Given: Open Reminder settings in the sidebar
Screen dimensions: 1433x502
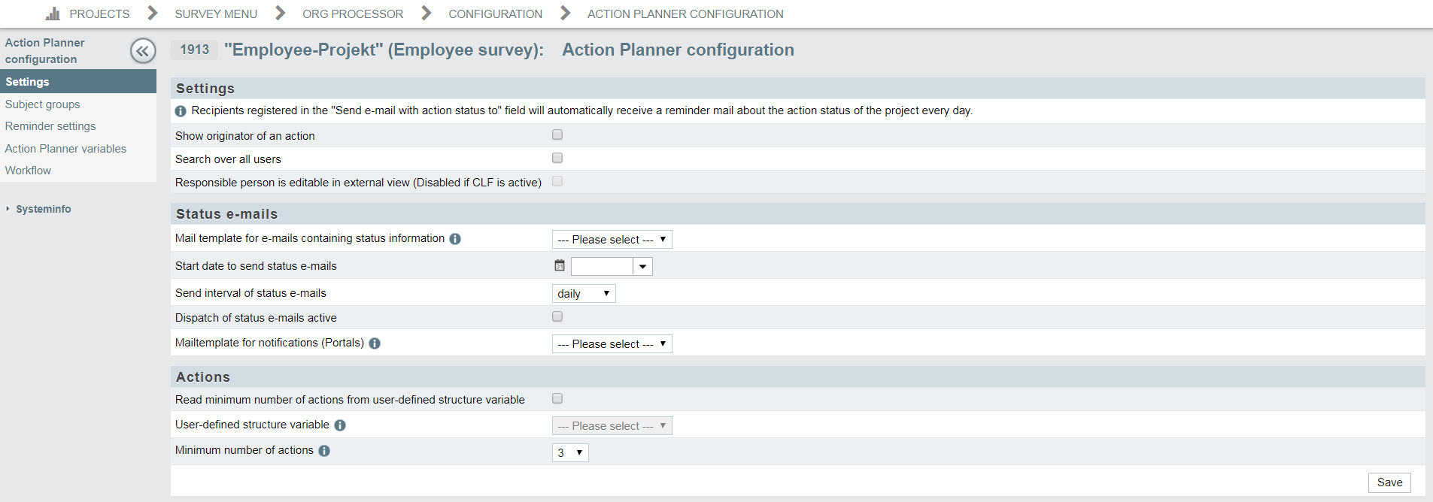Looking at the screenshot, I should [50, 126].
